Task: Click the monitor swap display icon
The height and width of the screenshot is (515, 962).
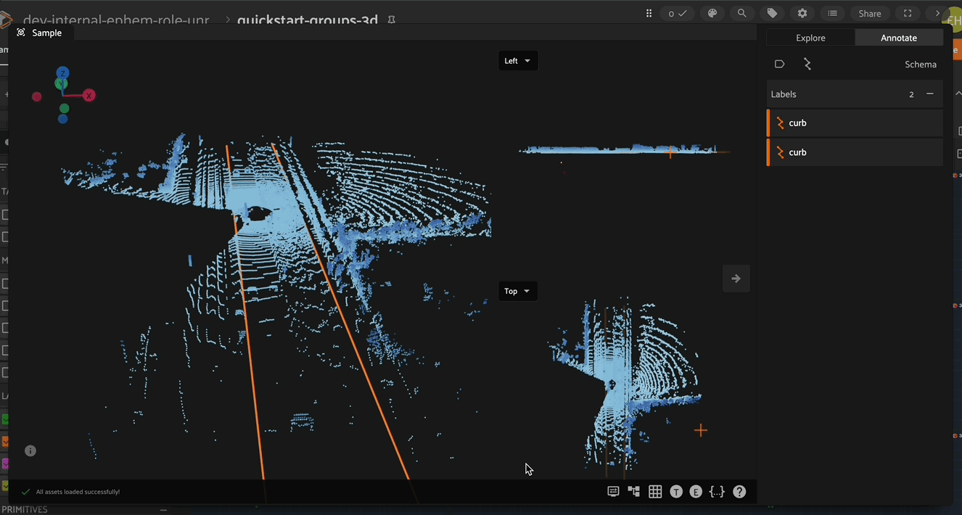Action: [x=613, y=492]
